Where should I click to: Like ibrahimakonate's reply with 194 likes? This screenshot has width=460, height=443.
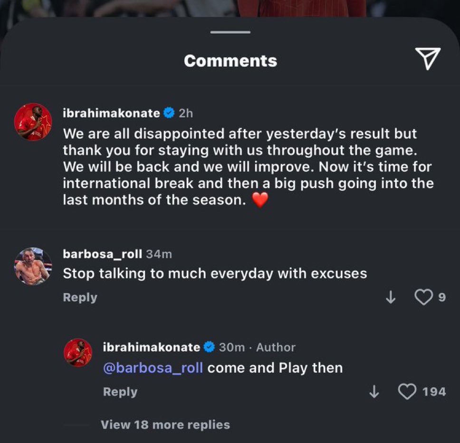coord(407,391)
